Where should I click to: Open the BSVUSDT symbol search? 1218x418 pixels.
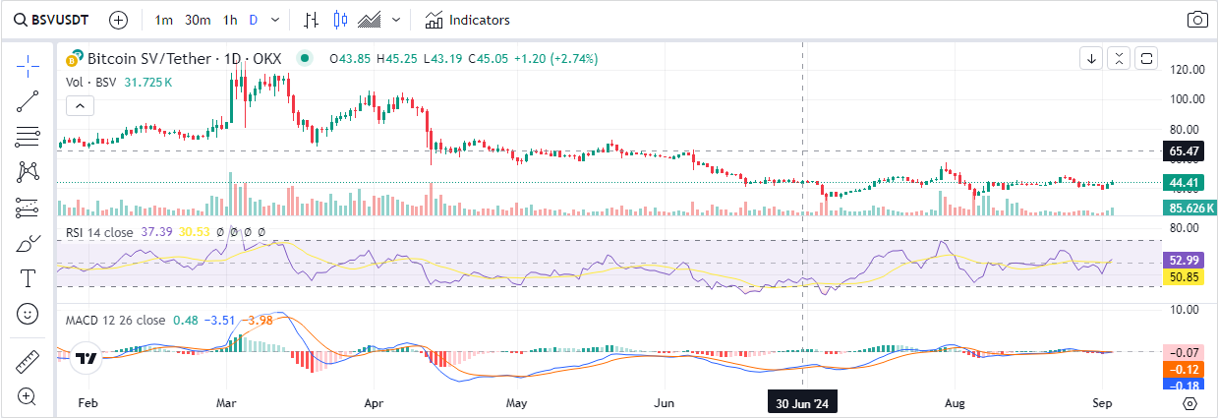(x=49, y=19)
